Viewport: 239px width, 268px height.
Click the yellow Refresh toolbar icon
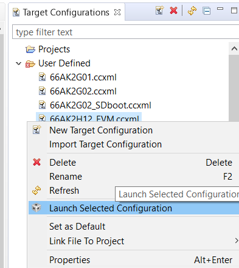point(192,10)
